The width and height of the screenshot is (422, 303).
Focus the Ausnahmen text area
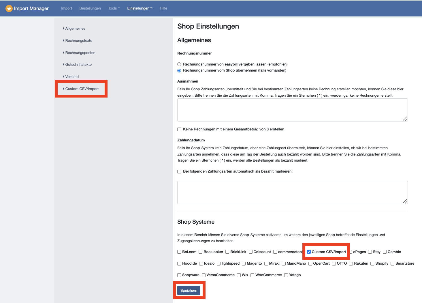292,110
